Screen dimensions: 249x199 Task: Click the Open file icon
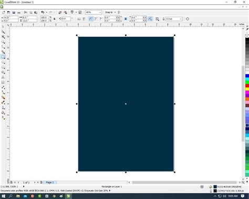8,12
